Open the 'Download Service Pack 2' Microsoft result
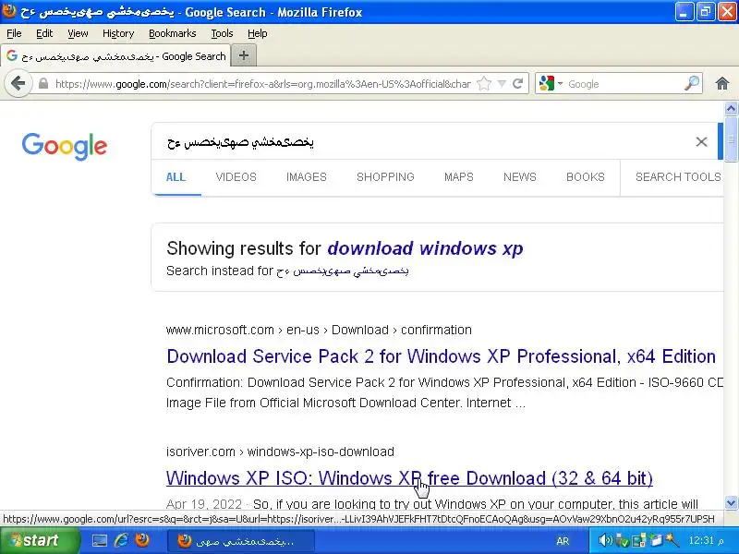Image resolution: width=739 pixels, height=554 pixels. [x=442, y=356]
